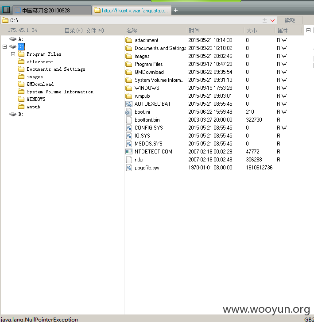
Task: Click the C:\ path input field
Action: point(132,20)
